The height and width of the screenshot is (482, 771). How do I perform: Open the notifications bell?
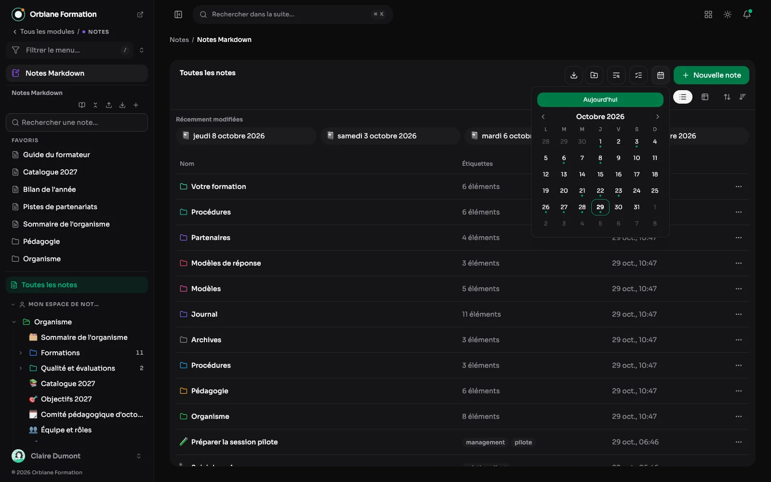click(x=747, y=14)
